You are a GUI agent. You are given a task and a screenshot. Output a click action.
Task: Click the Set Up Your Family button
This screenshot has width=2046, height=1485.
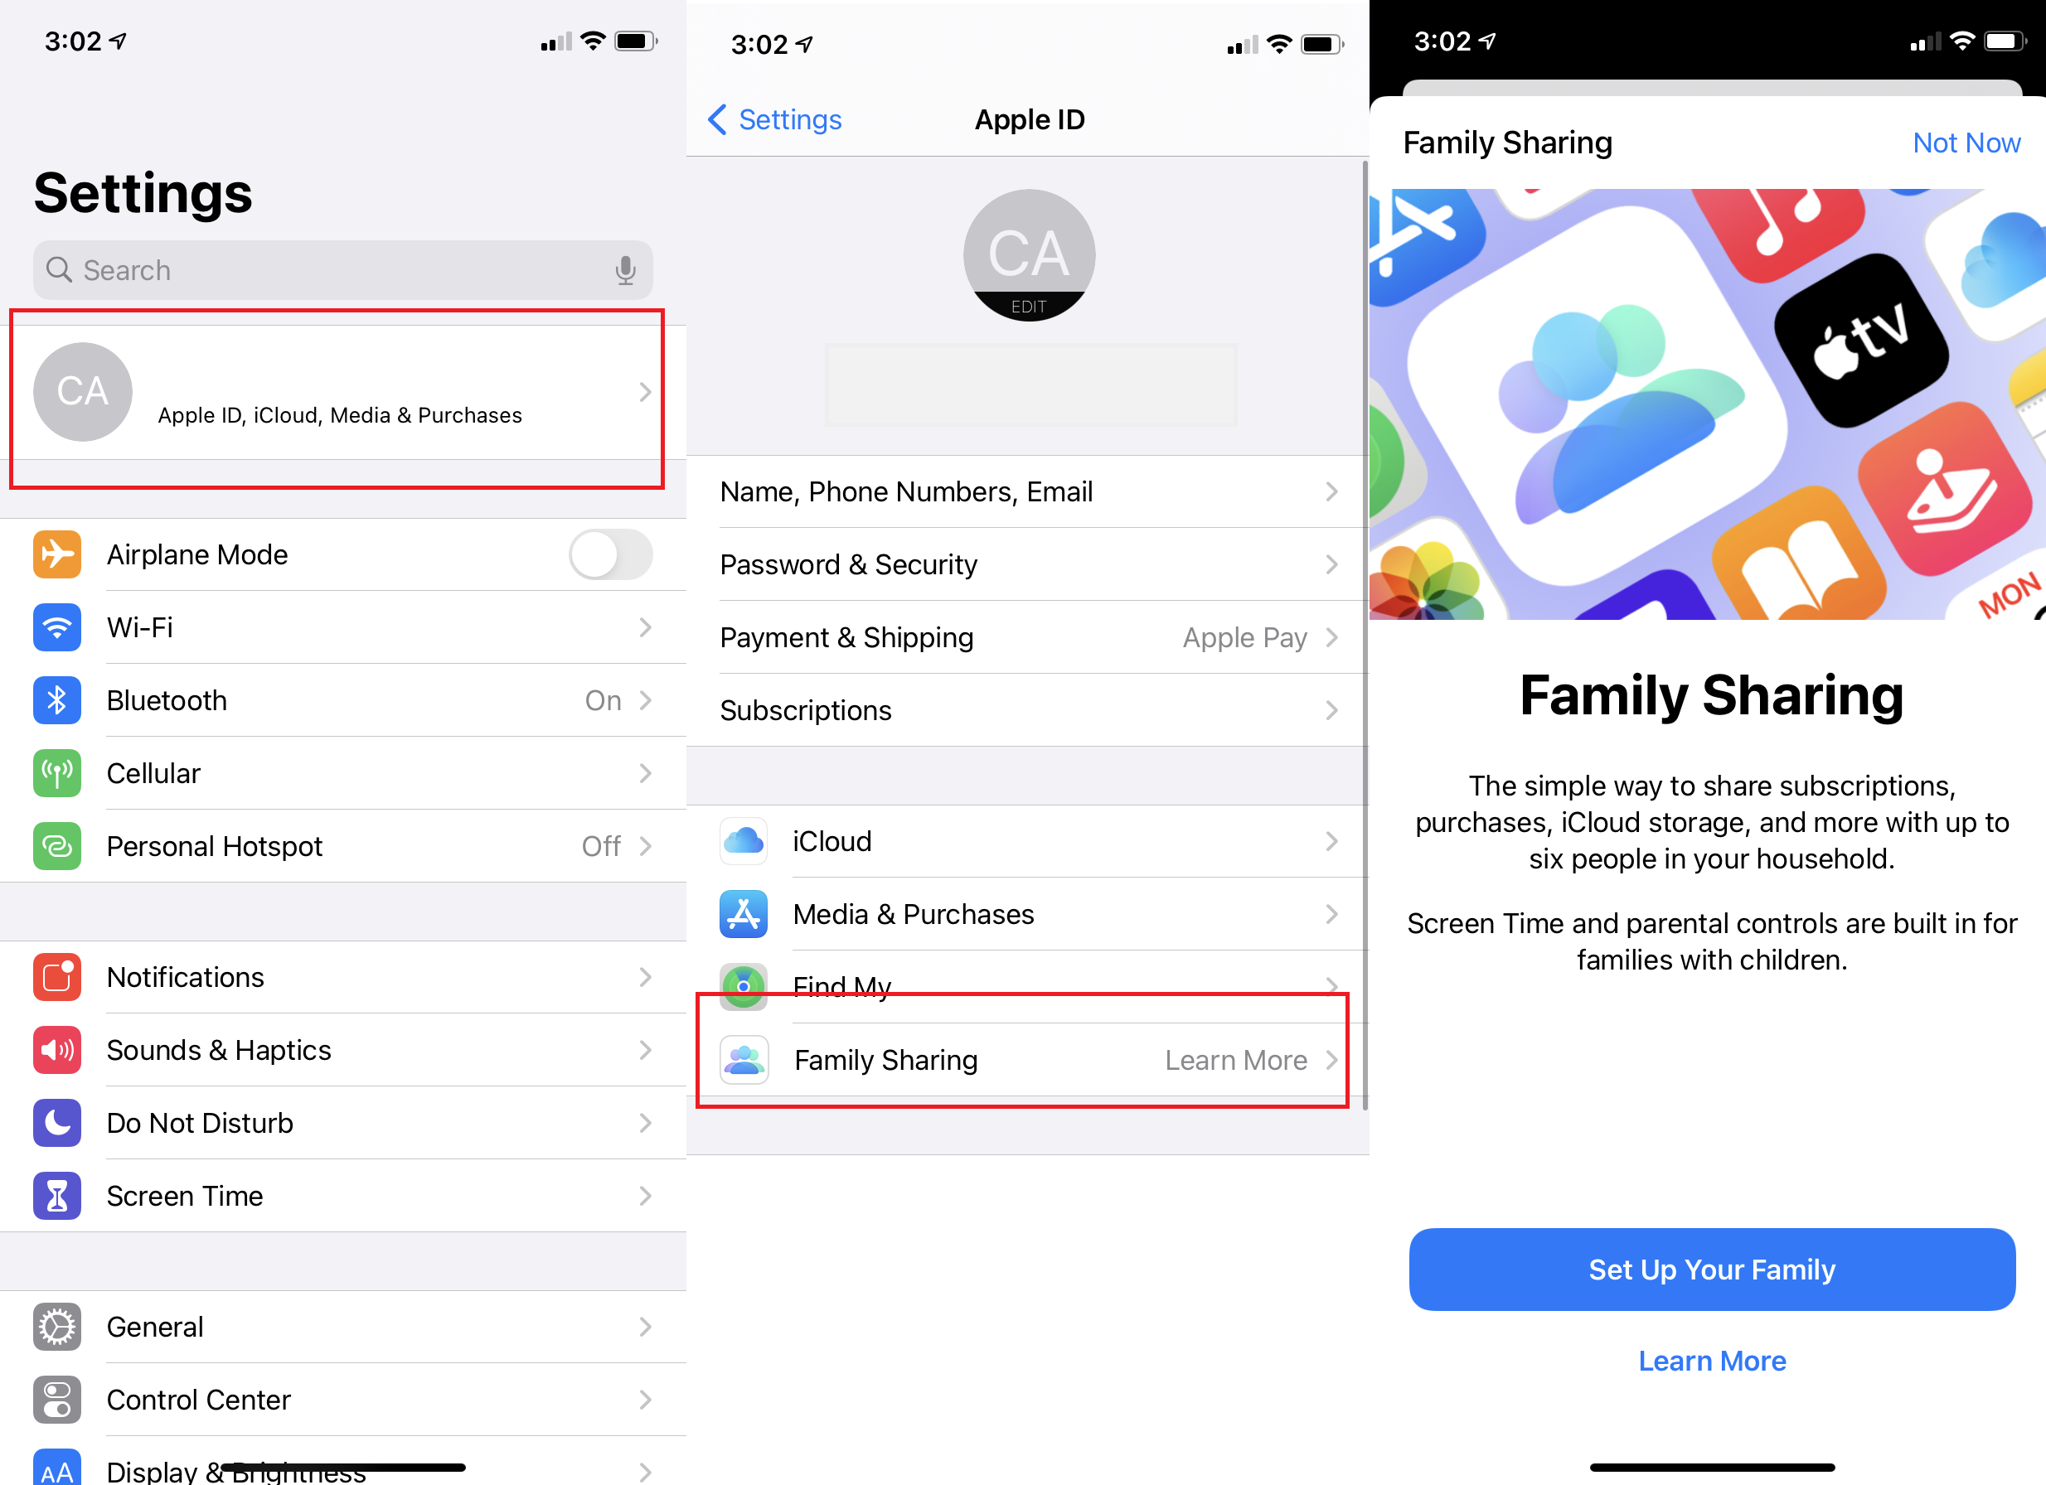coord(1713,1267)
